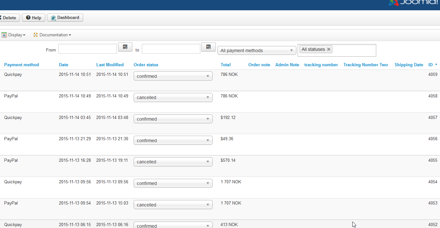This screenshot has height=228, width=440.
Task: Click the $192.12 total
Action: coord(228,117)
